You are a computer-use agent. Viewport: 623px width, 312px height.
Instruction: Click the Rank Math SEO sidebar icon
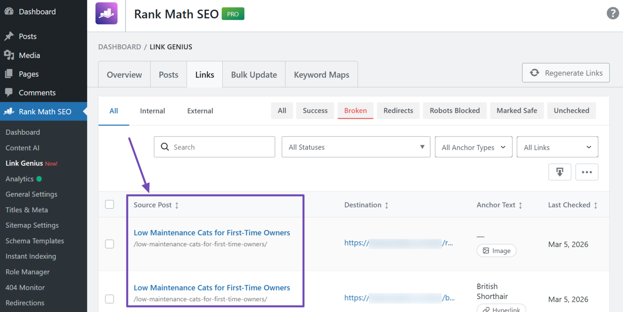(x=9, y=112)
